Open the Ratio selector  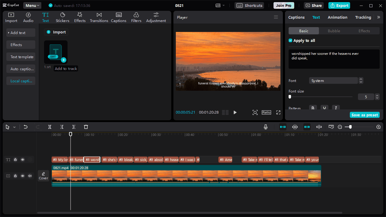pos(266,112)
